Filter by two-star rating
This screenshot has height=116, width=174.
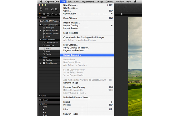(x=44, y=112)
